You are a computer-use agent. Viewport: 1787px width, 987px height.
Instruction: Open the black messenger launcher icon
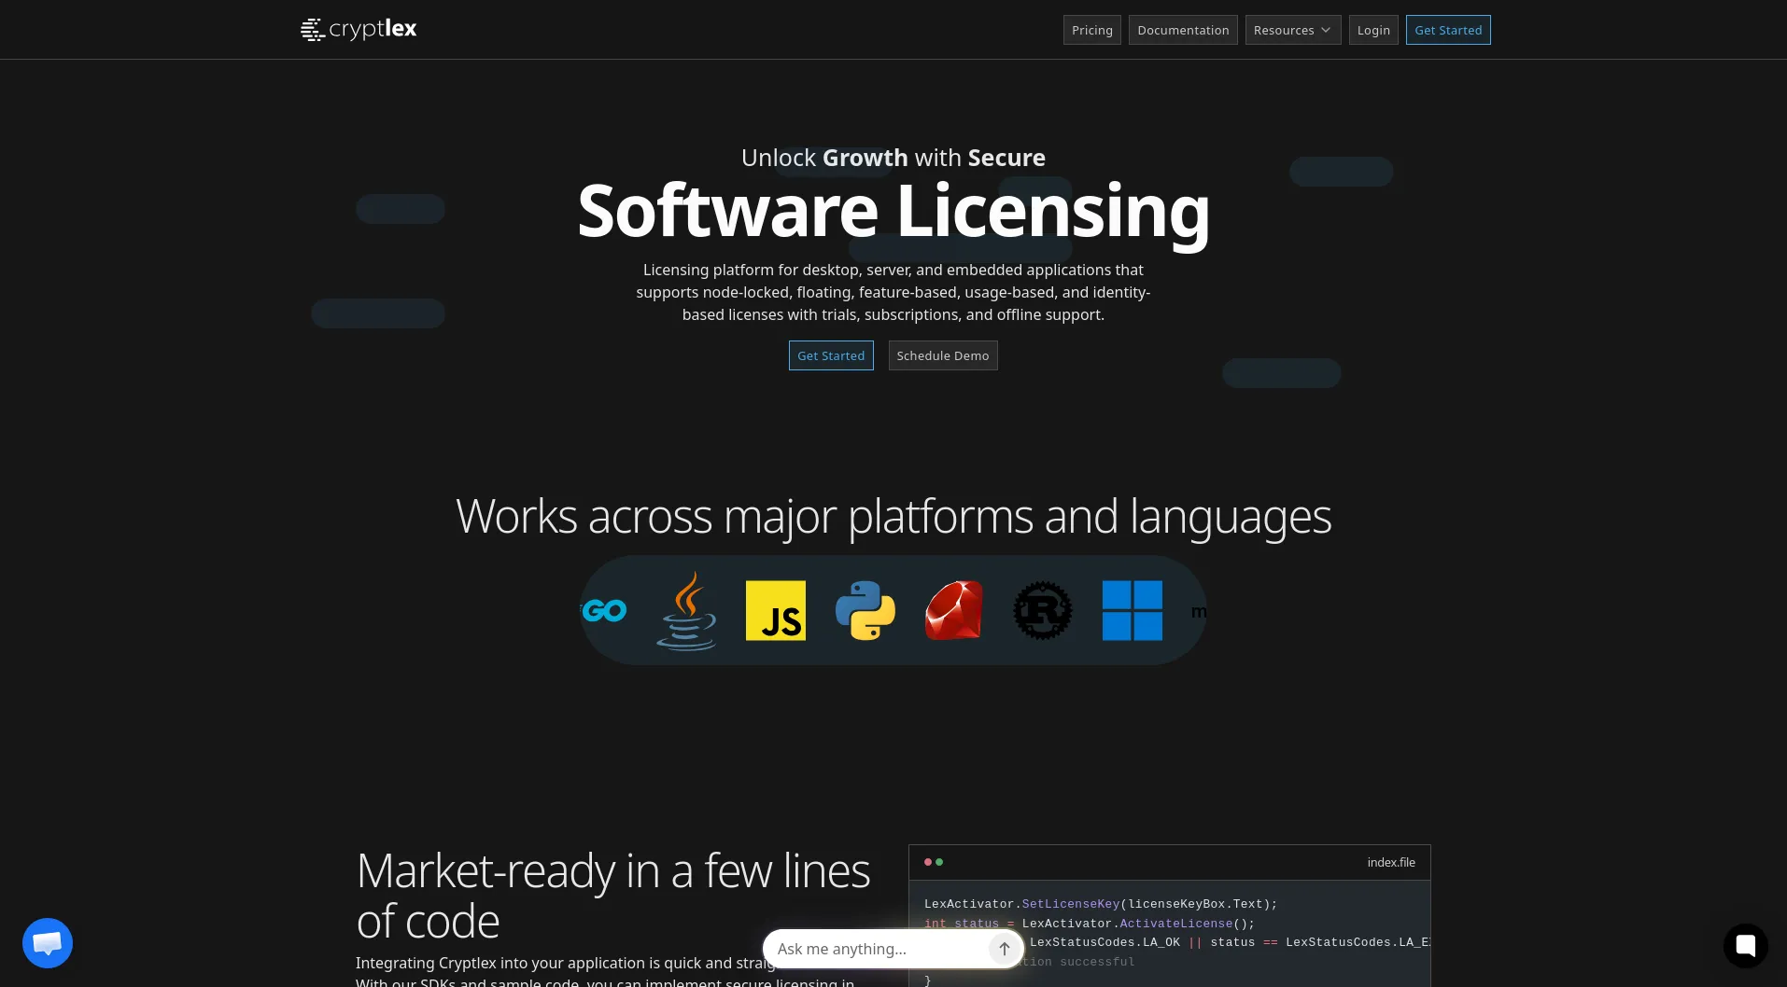point(1745,945)
